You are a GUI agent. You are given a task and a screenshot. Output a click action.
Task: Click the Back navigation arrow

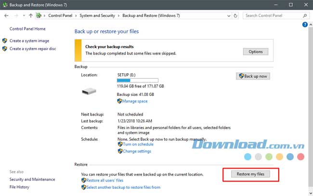pos(6,15)
